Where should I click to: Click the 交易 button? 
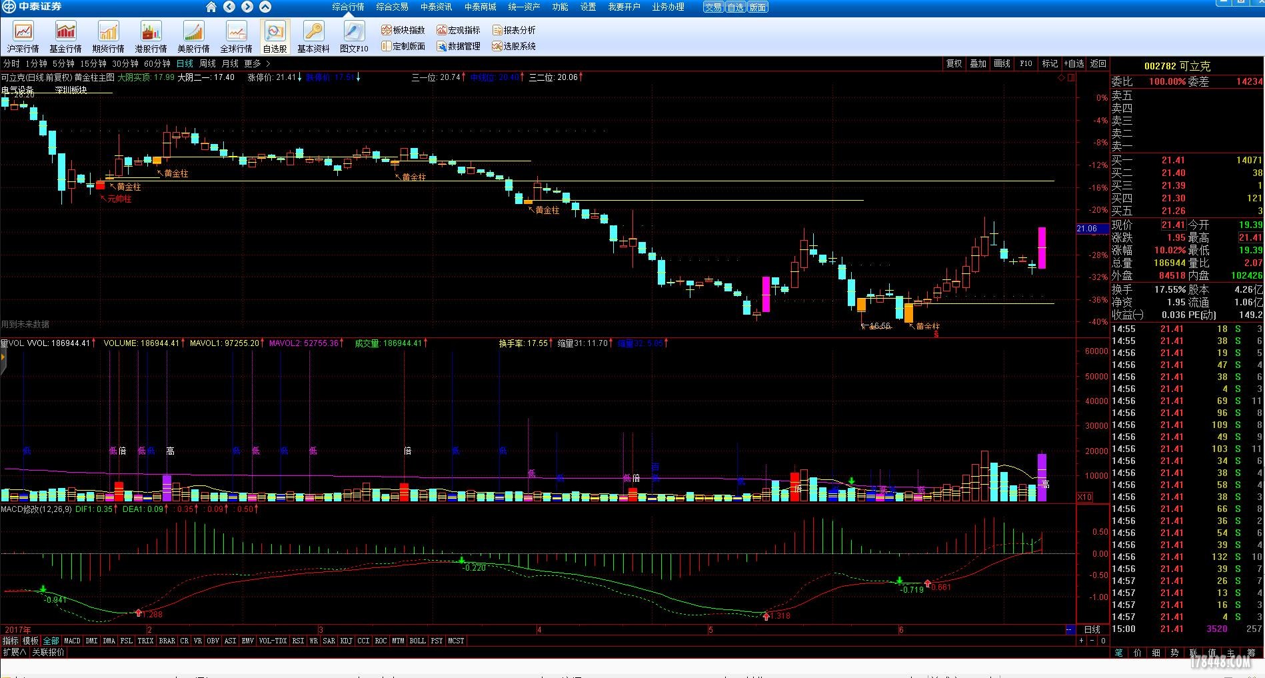pos(713,7)
